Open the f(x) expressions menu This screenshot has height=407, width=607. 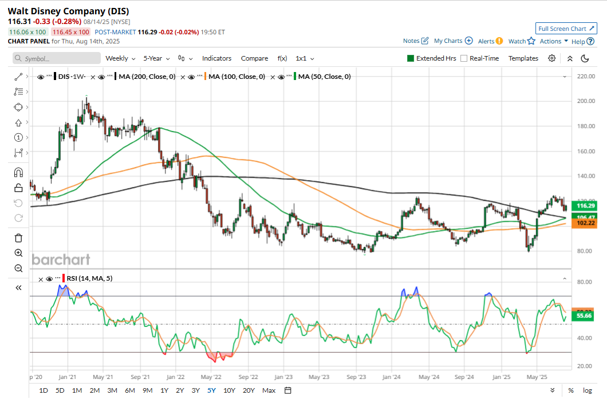pos(282,58)
